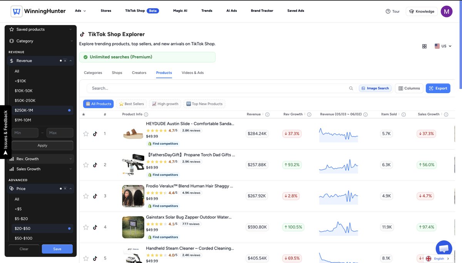
Task: Open the user avatar M profile
Action: 447,12
